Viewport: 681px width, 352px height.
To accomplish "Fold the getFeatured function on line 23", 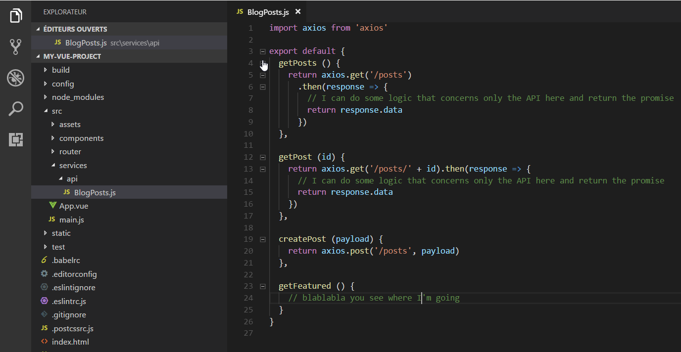I will [x=262, y=286].
